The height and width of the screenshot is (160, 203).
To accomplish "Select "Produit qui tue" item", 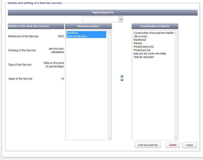I will click(142, 50).
